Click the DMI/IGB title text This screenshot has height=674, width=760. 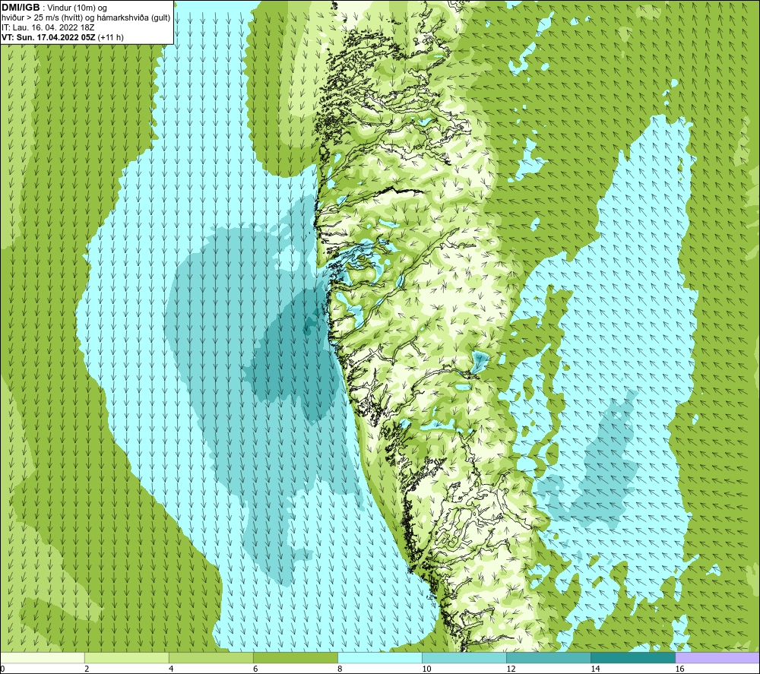21,8
